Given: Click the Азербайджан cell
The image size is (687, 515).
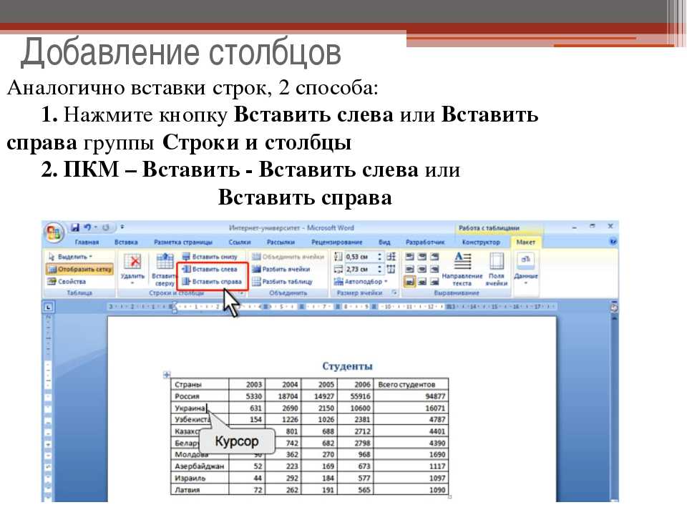Looking at the screenshot, I should 200,466.
